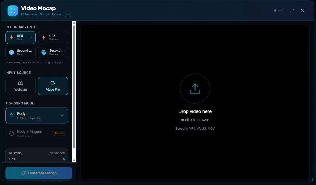
Task: Click 'or click to browse' text
Action: coord(195,120)
